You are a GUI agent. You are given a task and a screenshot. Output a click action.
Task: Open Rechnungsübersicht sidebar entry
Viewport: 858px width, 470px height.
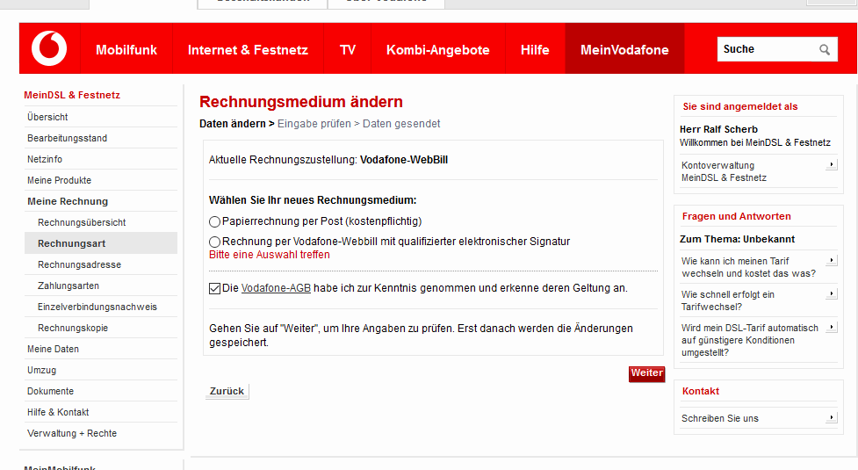coord(82,222)
